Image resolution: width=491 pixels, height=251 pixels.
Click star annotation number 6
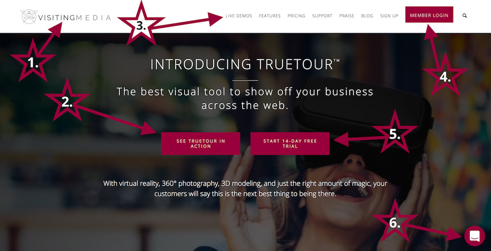click(394, 222)
